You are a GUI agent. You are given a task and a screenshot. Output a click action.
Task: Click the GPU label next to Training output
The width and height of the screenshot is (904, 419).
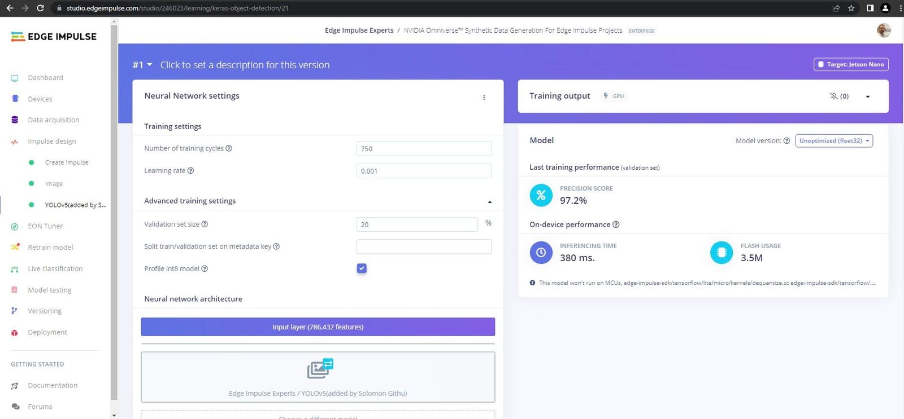[618, 96]
